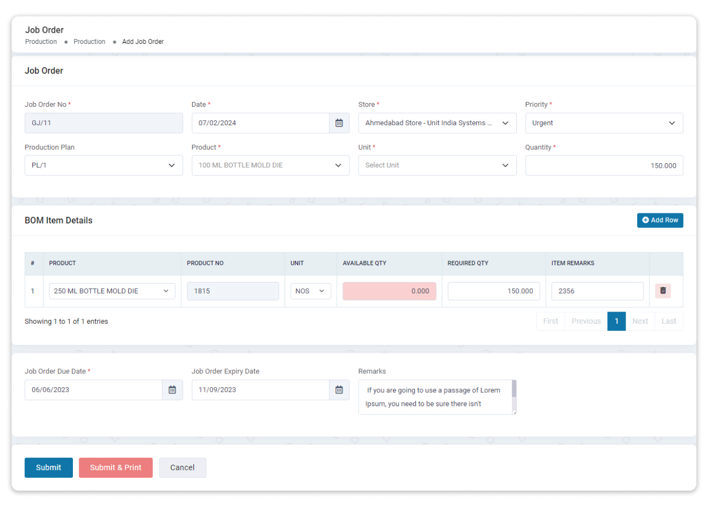
Task: Open the Priority dropdown set to Urgent
Action: tap(603, 123)
